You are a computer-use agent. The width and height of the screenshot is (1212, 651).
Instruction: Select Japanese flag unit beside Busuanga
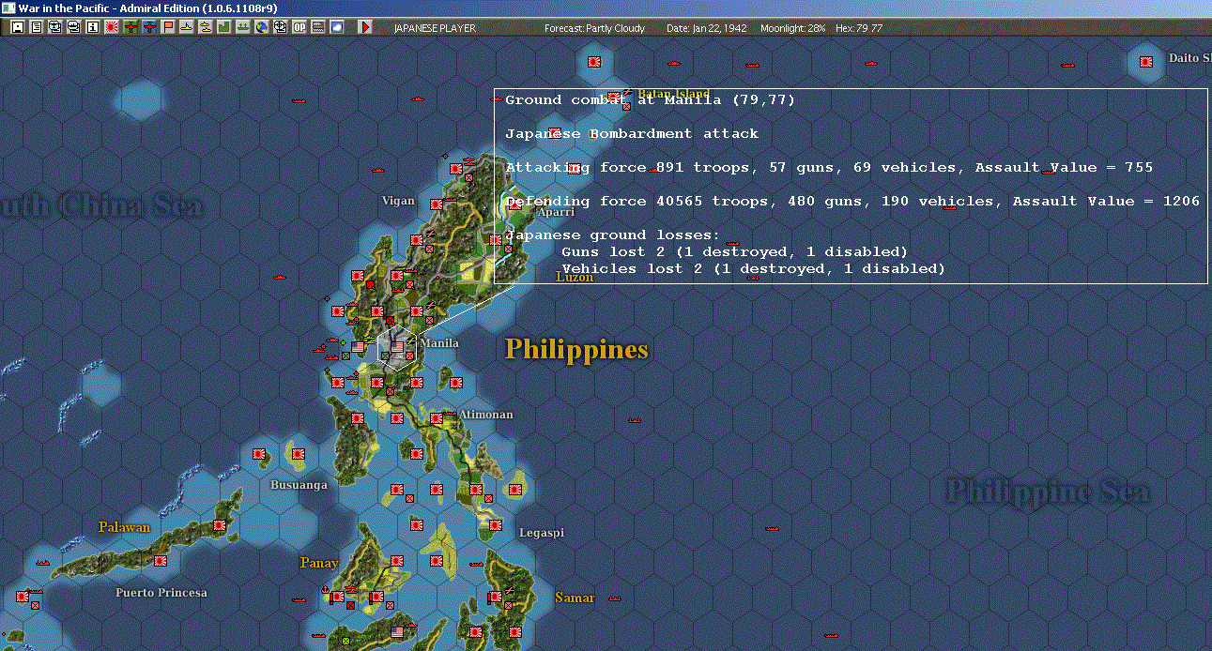click(x=299, y=454)
